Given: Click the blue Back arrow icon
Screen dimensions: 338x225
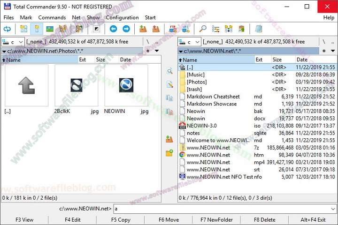Looking at the screenshot, I should pyautogui.click(x=113, y=29).
